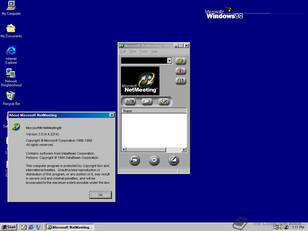Click the 1:11 PM clock
Viewport: 308px width, 231px height.
coord(298,227)
